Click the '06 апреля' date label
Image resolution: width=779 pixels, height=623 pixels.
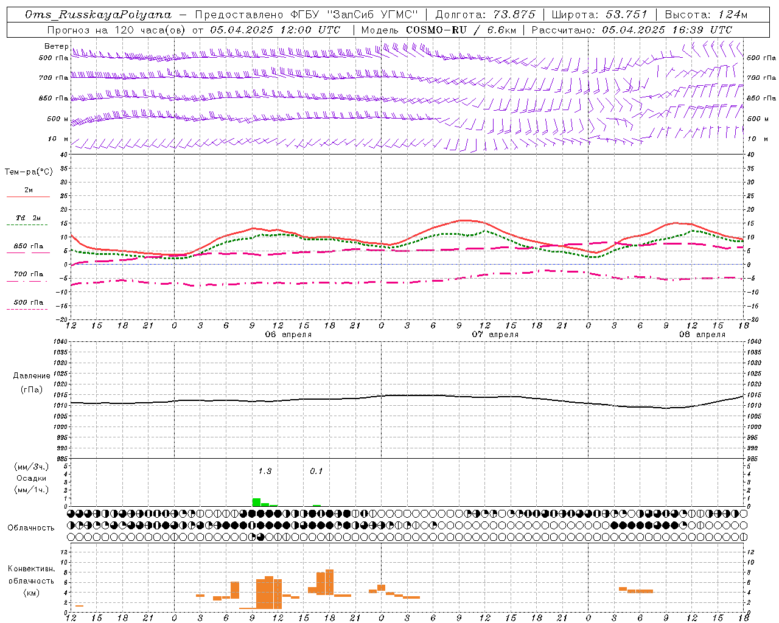[288, 335]
